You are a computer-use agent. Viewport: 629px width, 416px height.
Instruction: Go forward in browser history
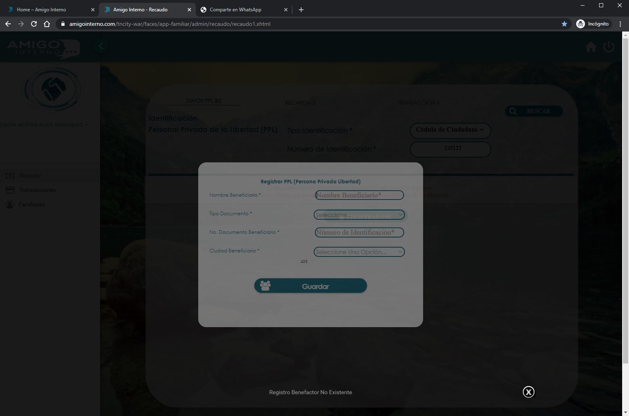pyautogui.click(x=21, y=24)
